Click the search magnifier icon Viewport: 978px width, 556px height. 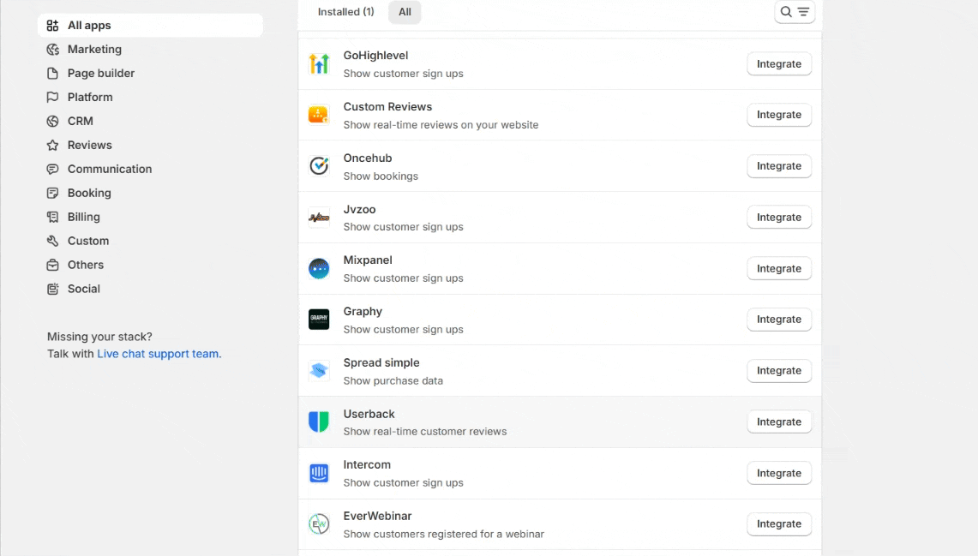[786, 12]
